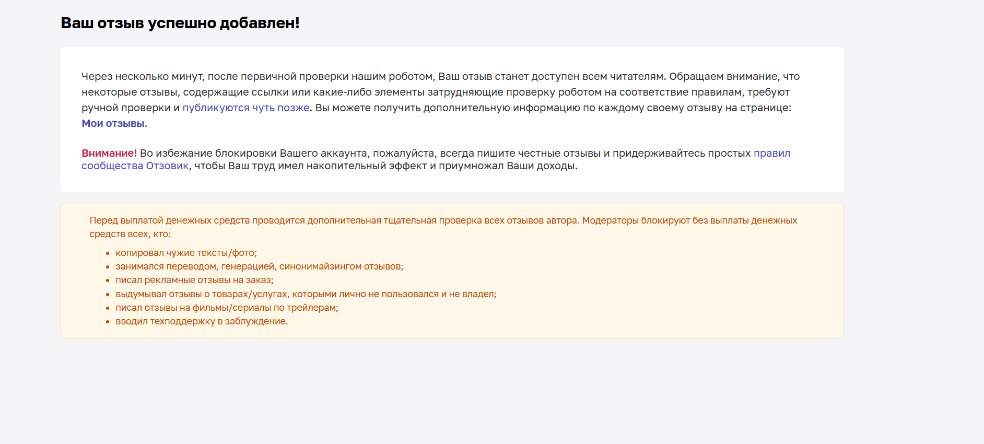
Task: Click the words "средств всех, кто:" in warning box
Action: coord(130,234)
